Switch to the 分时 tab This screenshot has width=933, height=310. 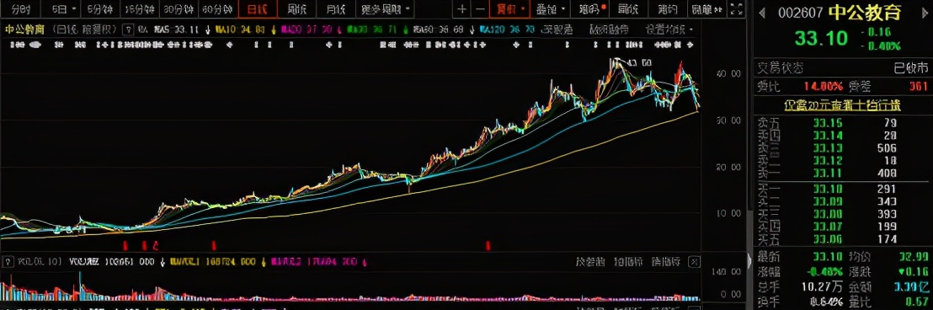click(21, 9)
